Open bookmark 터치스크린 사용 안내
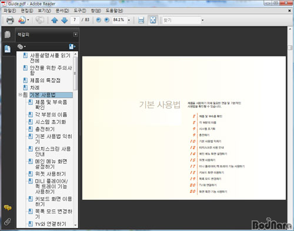 click(x=53, y=152)
